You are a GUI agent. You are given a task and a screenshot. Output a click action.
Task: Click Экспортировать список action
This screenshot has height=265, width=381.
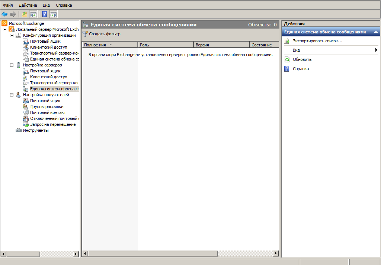click(318, 41)
